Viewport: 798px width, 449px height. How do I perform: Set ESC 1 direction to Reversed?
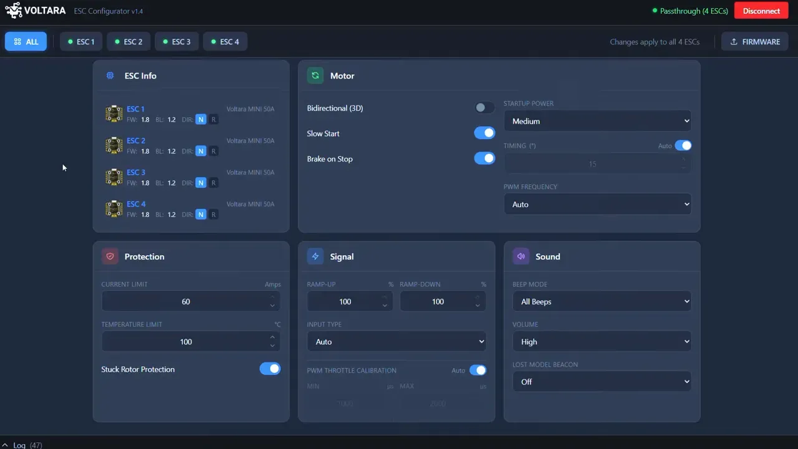pyautogui.click(x=214, y=120)
